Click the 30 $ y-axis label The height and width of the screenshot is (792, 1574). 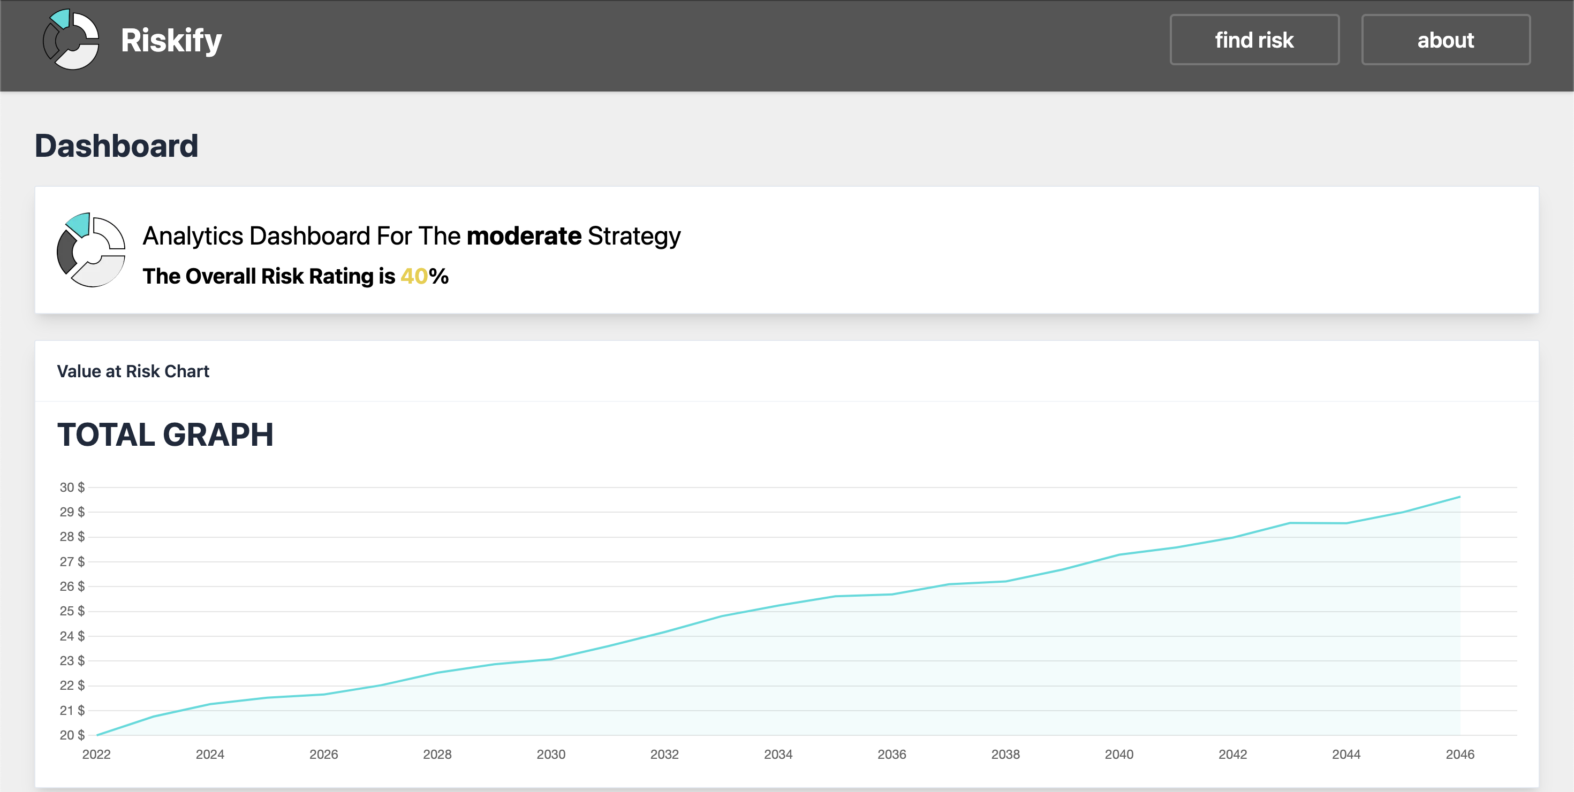tap(72, 488)
